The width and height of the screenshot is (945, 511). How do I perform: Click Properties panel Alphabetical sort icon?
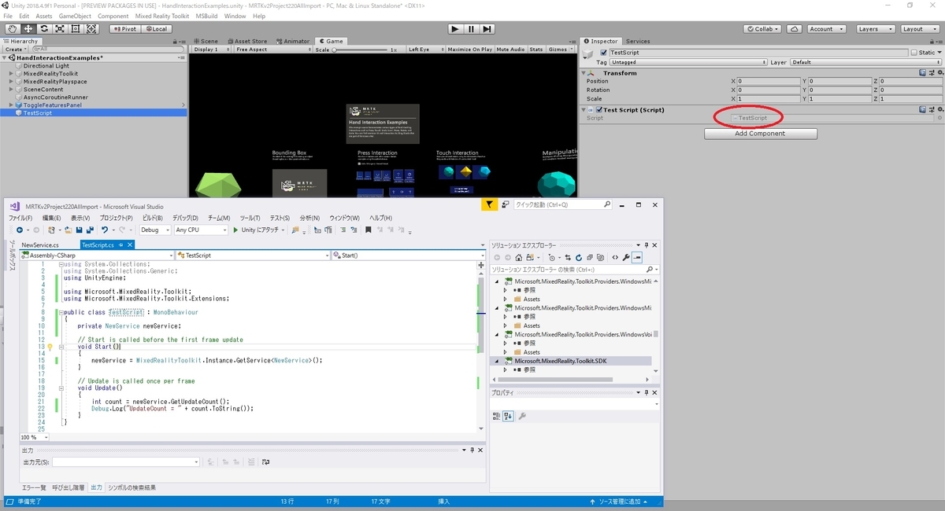pyautogui.click(x=508, y=416)
